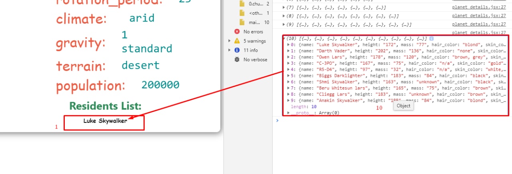512x174 pixels.
Task: Click the folder icon beside <oth…
Action: pyautogui.click(x=242, y=13)
